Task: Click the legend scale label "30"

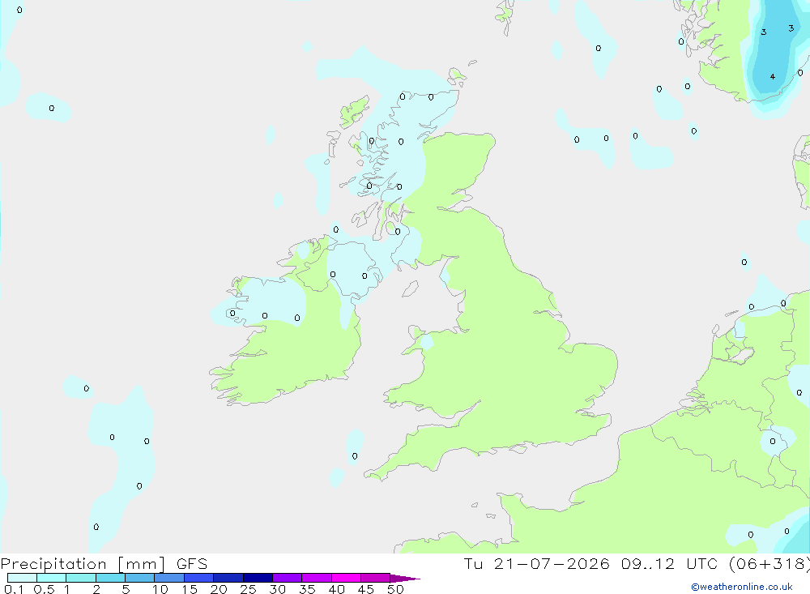Action: 278,589
